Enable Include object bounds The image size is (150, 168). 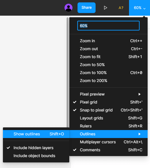coord(36,156)
